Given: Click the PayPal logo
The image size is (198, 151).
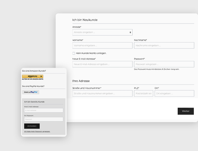Looking at the screenshot, I should pyautogui.click(x=34, y=92).
